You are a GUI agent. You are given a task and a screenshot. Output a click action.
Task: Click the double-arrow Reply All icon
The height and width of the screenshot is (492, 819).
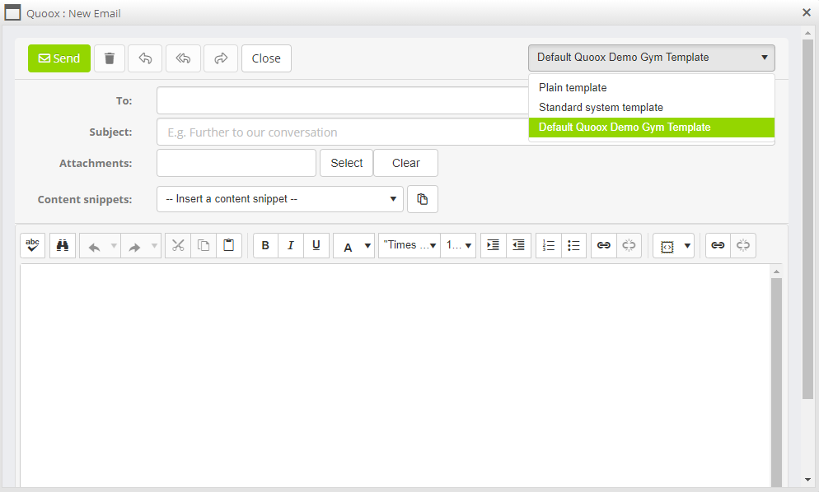[184, 58]
